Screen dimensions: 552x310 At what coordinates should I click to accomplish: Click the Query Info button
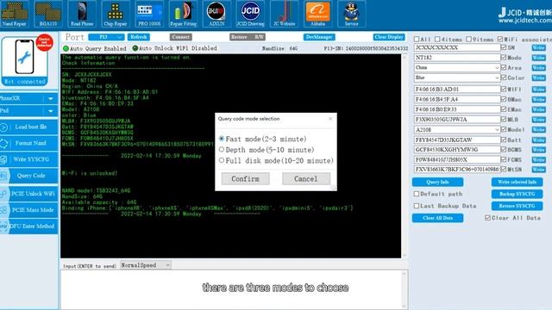tap(437, 182)
